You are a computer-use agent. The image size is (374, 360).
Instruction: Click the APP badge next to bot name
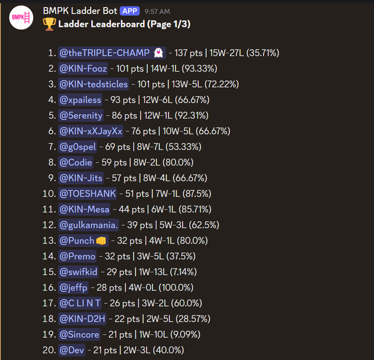[130, 11]
